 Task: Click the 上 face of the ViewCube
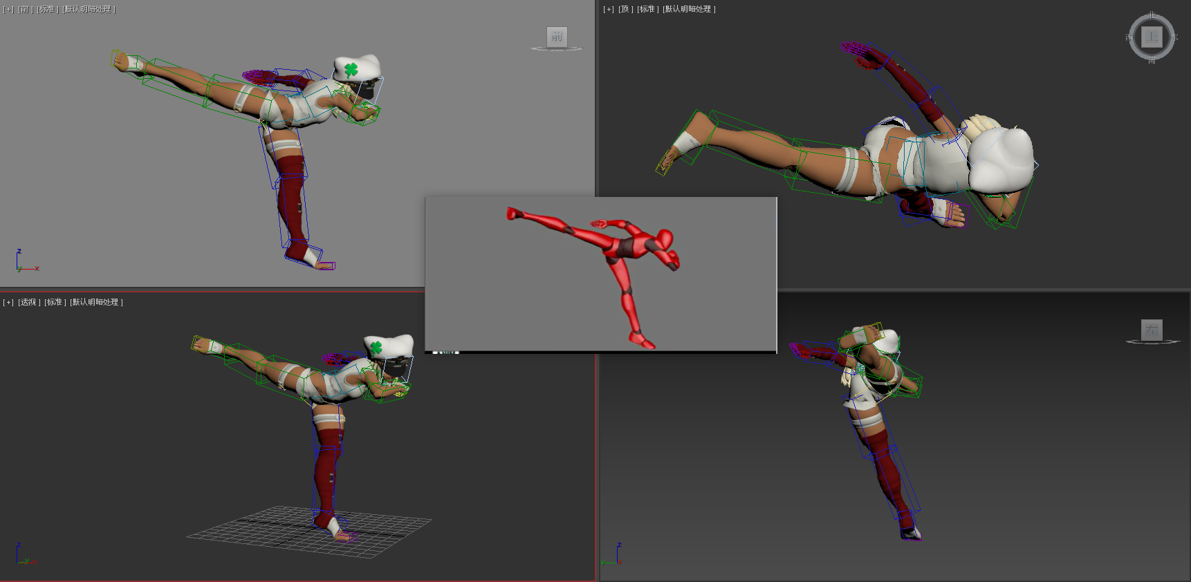[x=1152, y=37]
